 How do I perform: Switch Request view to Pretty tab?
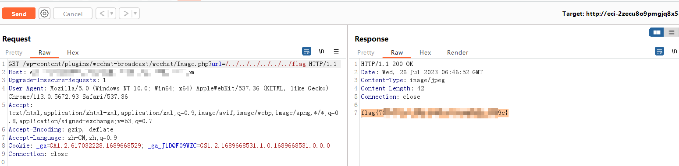pos(14,52)
